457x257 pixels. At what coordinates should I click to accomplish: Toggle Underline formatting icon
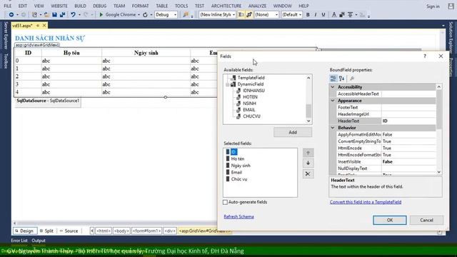click(323, 14)
